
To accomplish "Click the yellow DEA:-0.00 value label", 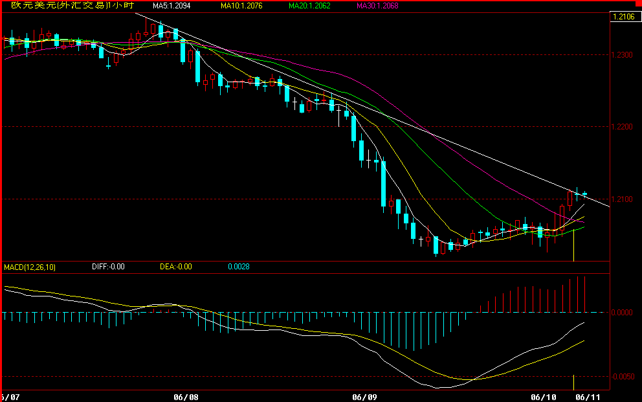I will point(175,267).
